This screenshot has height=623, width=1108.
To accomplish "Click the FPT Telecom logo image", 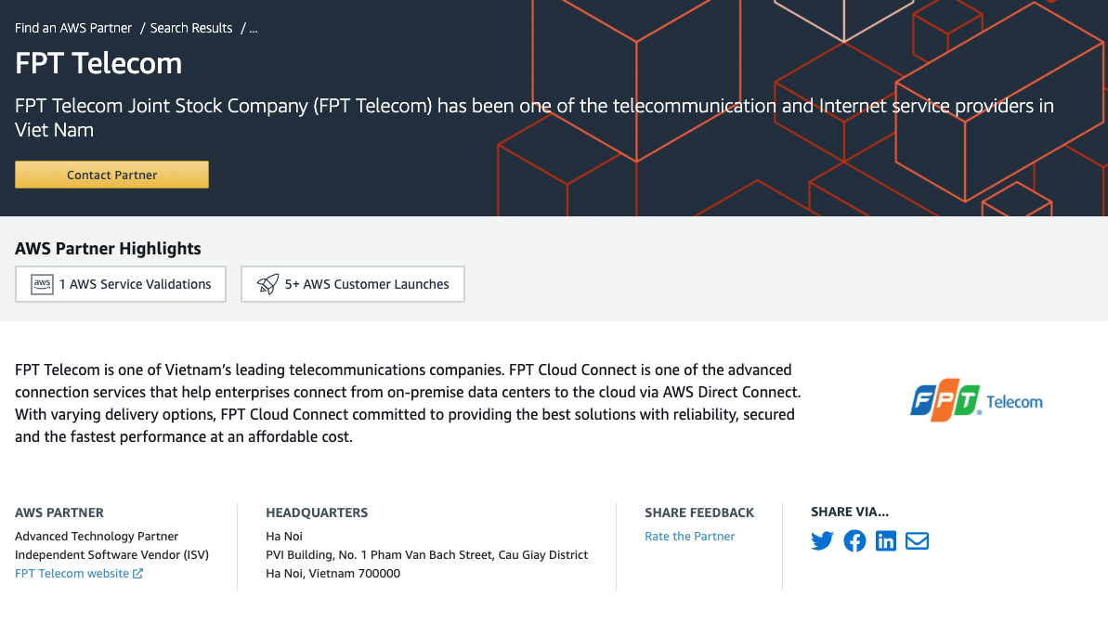I will [976, 401].
